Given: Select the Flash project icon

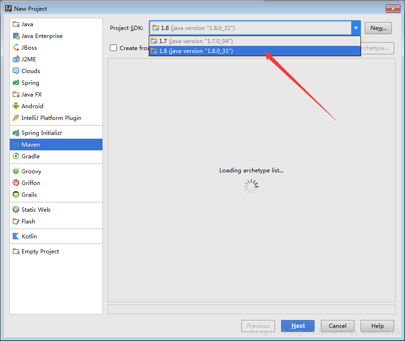Looking at the screenshot, I should [16, 222].
